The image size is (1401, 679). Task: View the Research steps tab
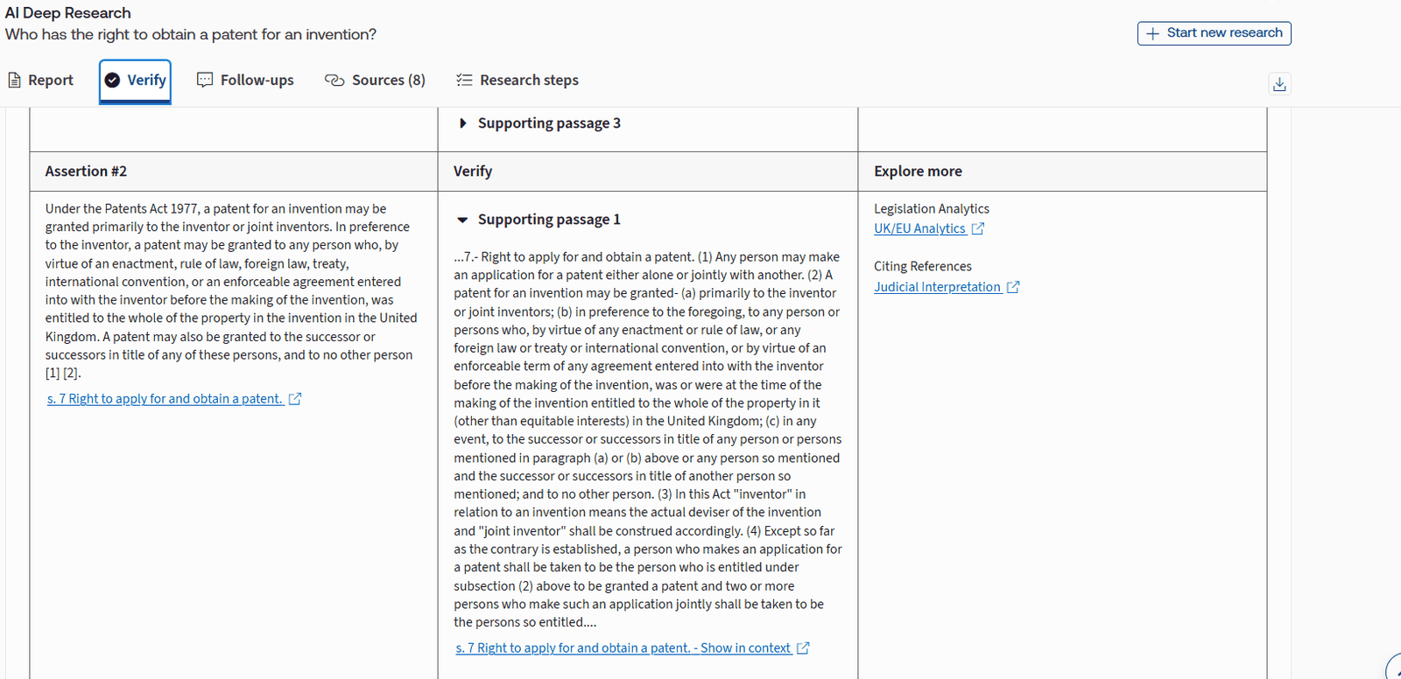click(x=517, y=80)
